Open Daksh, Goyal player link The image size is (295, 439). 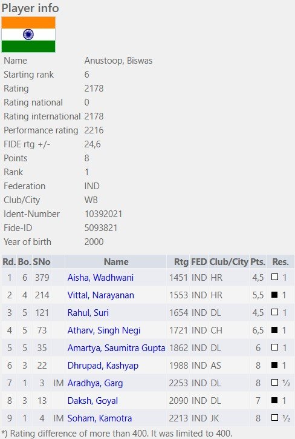(x=92, y=401)
